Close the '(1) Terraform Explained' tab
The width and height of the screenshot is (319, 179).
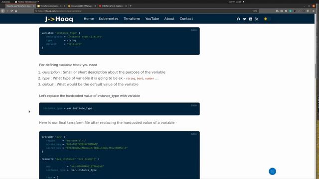tap(126, 6)
